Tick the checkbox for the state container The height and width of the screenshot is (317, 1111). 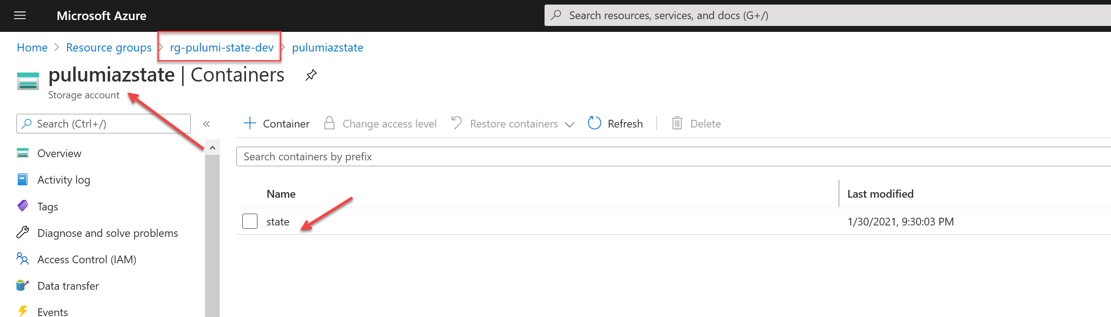tap(250, 221)
